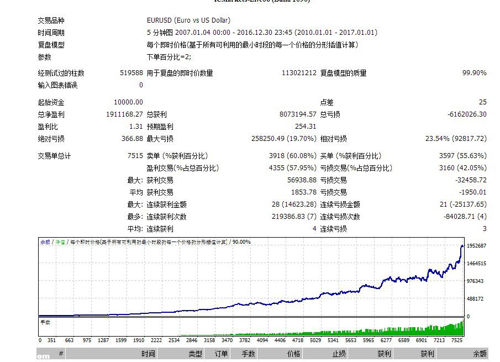Click the consecutive loss value -84028.71 (4)
The image size is (500, 362).
coord(465,217)
